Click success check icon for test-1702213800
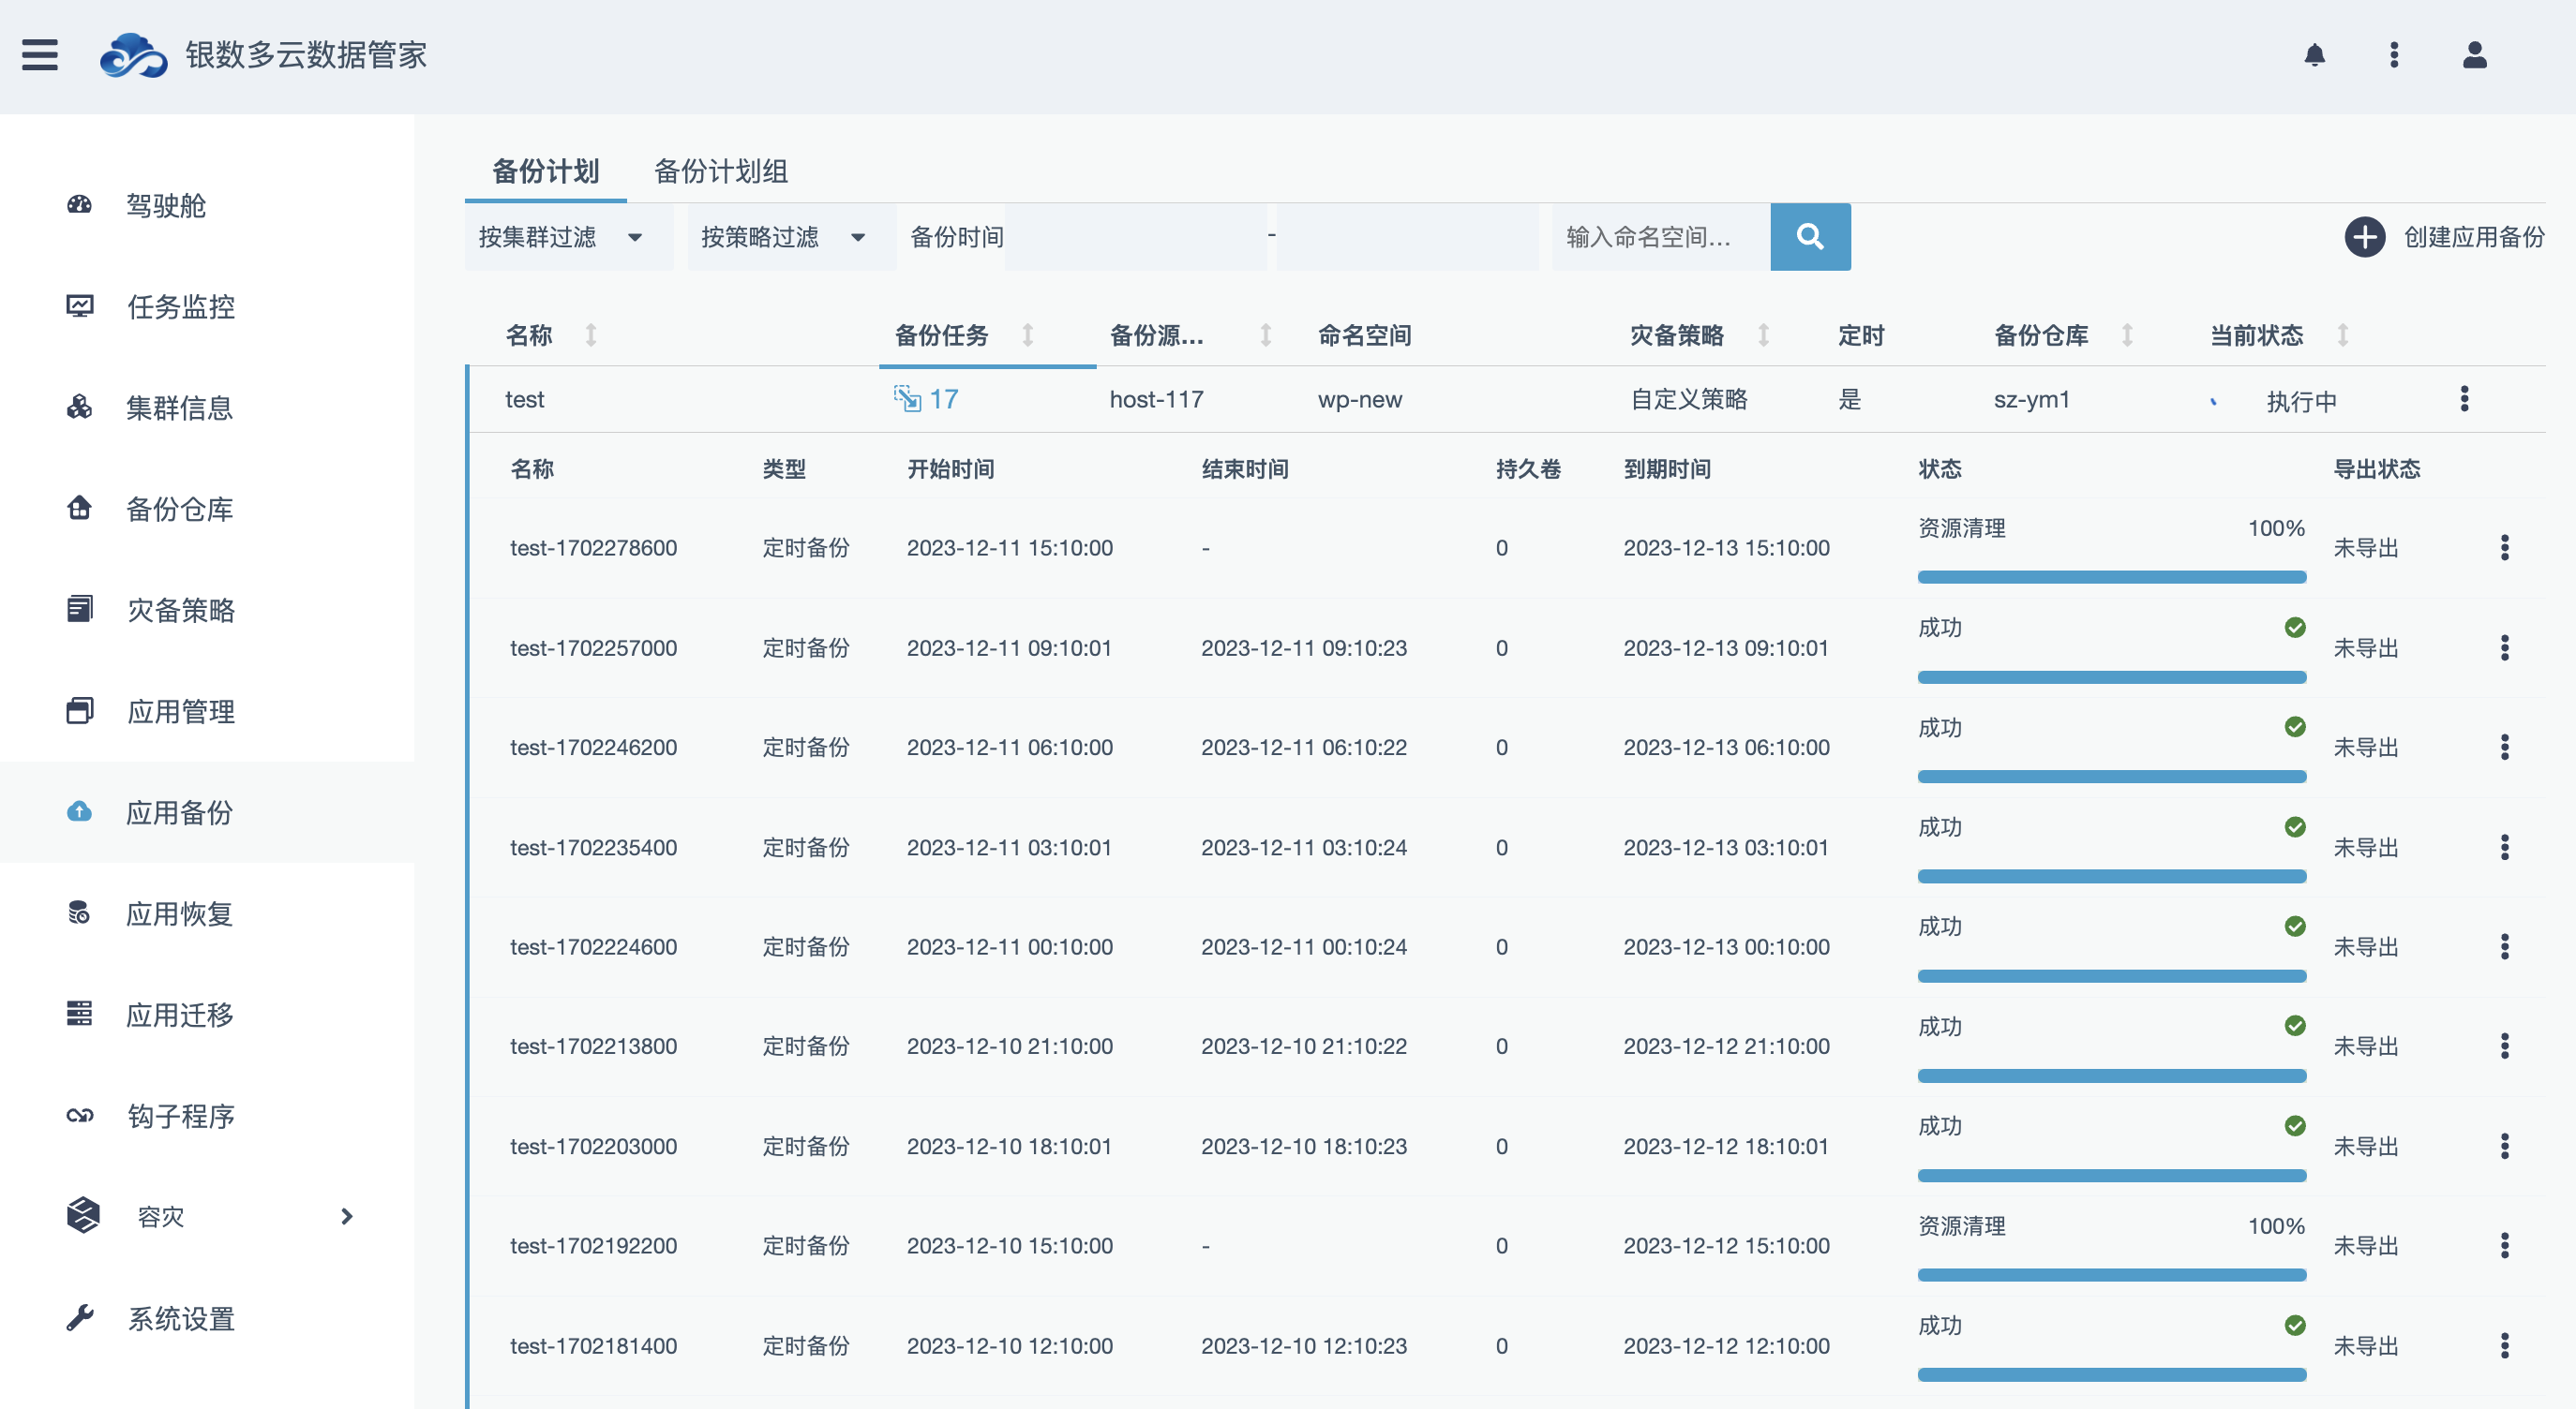The width and height of the screenshot is (2576, 1409). pyautogui.click(x=2295, y=1025)
